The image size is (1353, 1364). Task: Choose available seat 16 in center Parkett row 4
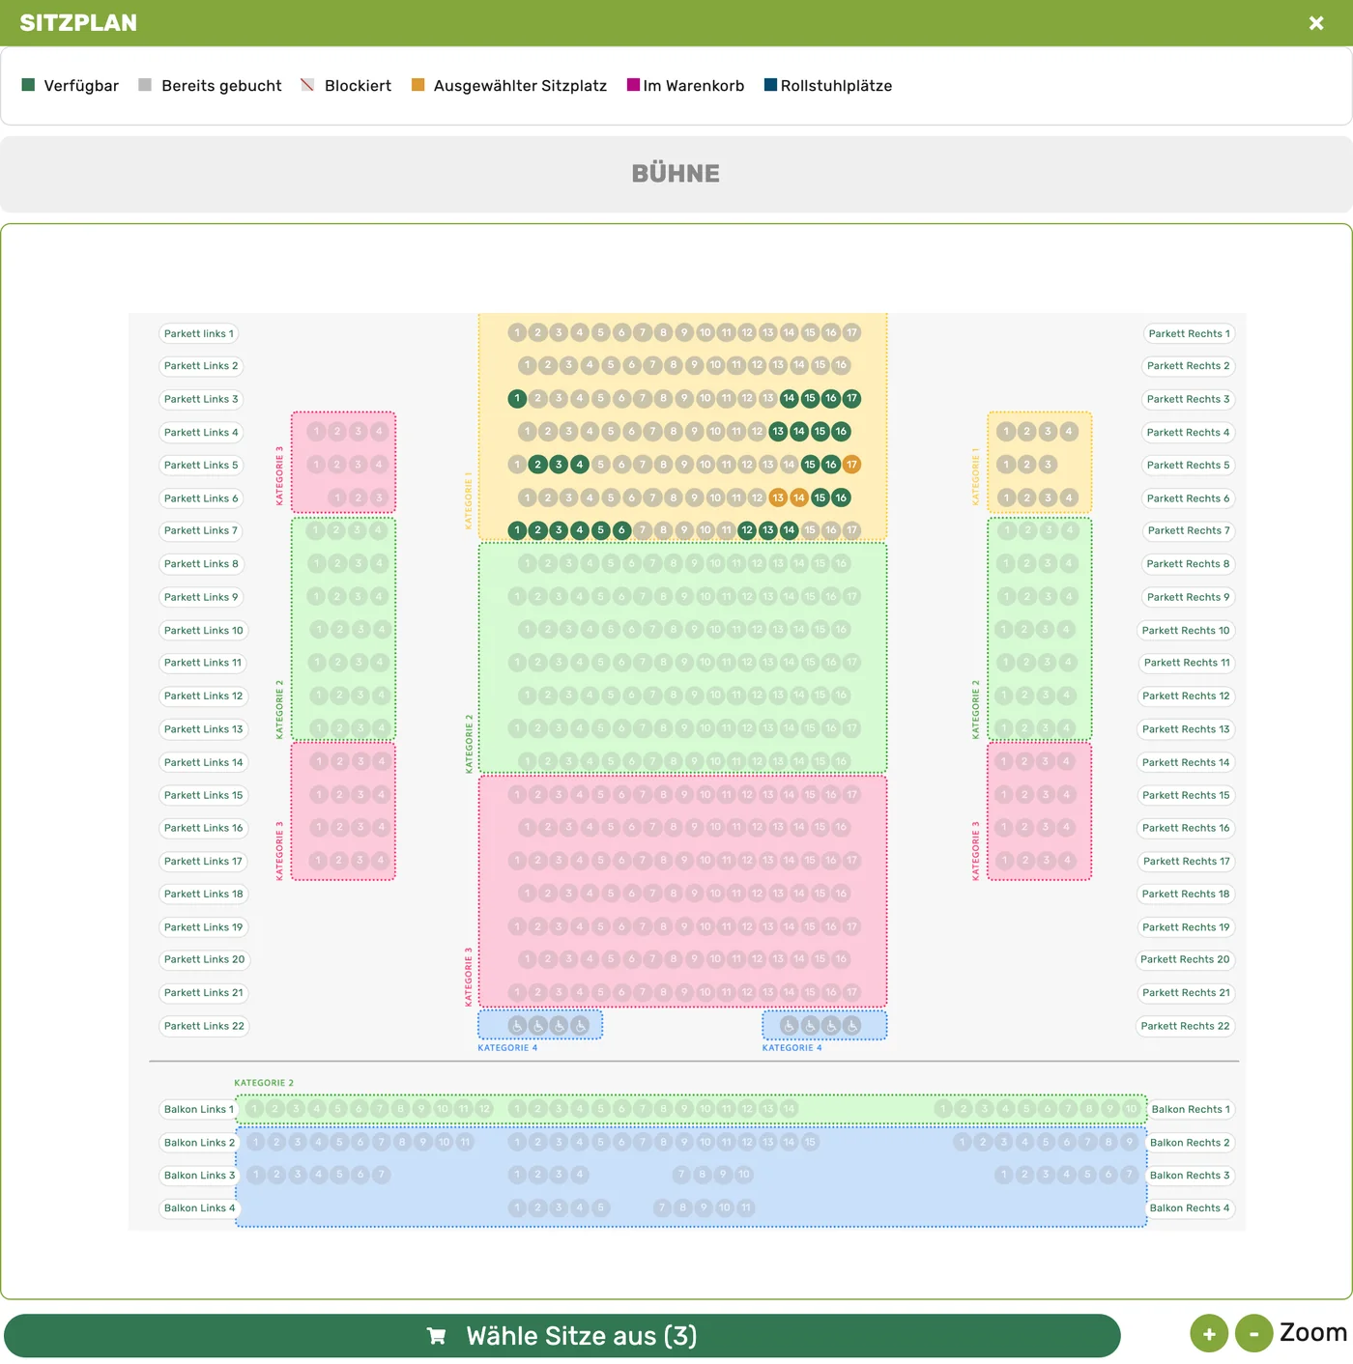841,432
